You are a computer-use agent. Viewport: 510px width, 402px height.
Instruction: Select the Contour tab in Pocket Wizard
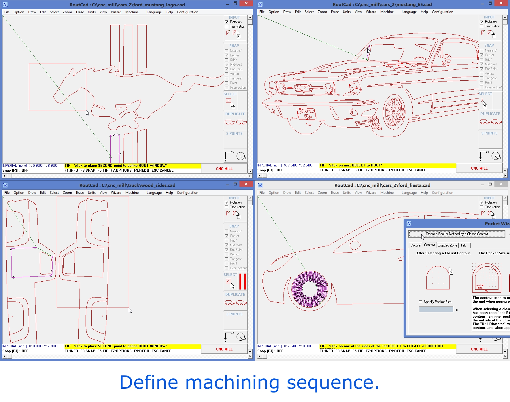coord(429,245)
